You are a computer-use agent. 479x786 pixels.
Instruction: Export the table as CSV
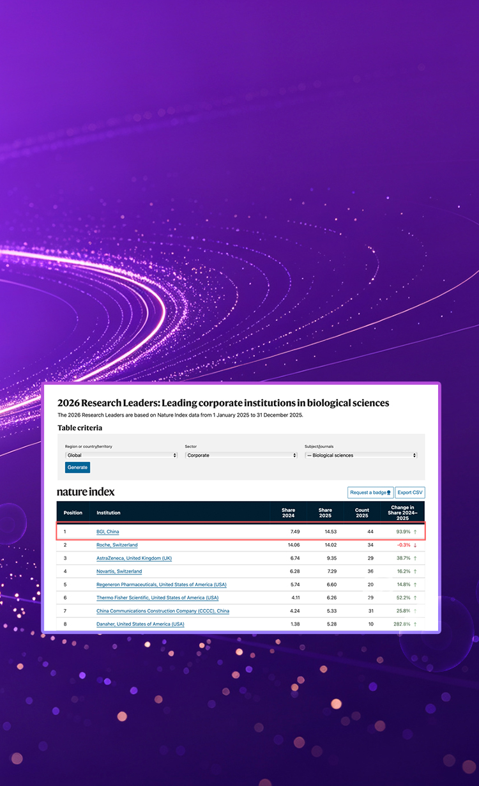(x=410, y=492)
